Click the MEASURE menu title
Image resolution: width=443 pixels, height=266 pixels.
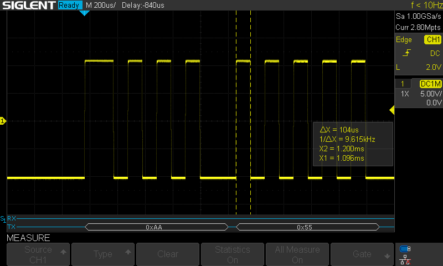pos(28,238)
